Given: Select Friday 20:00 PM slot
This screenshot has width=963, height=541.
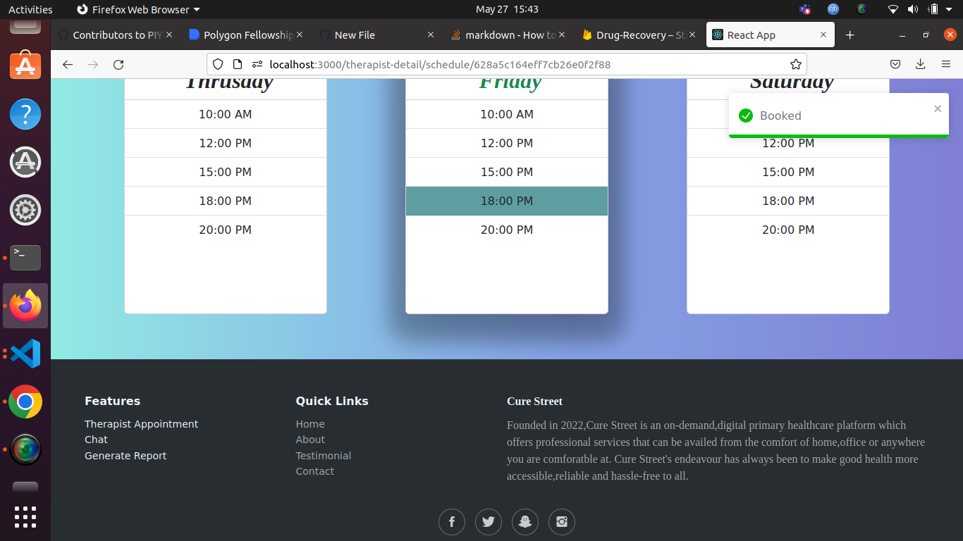Looking at the screenshot, I should [507, 230].
